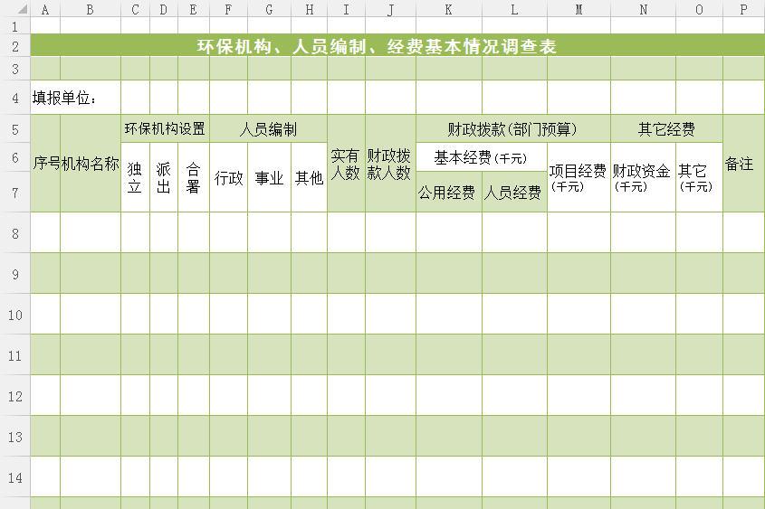Click the 财政拨款(部门预算) header cell
This screenshot has width=765, height=509.
click(512, 129)
